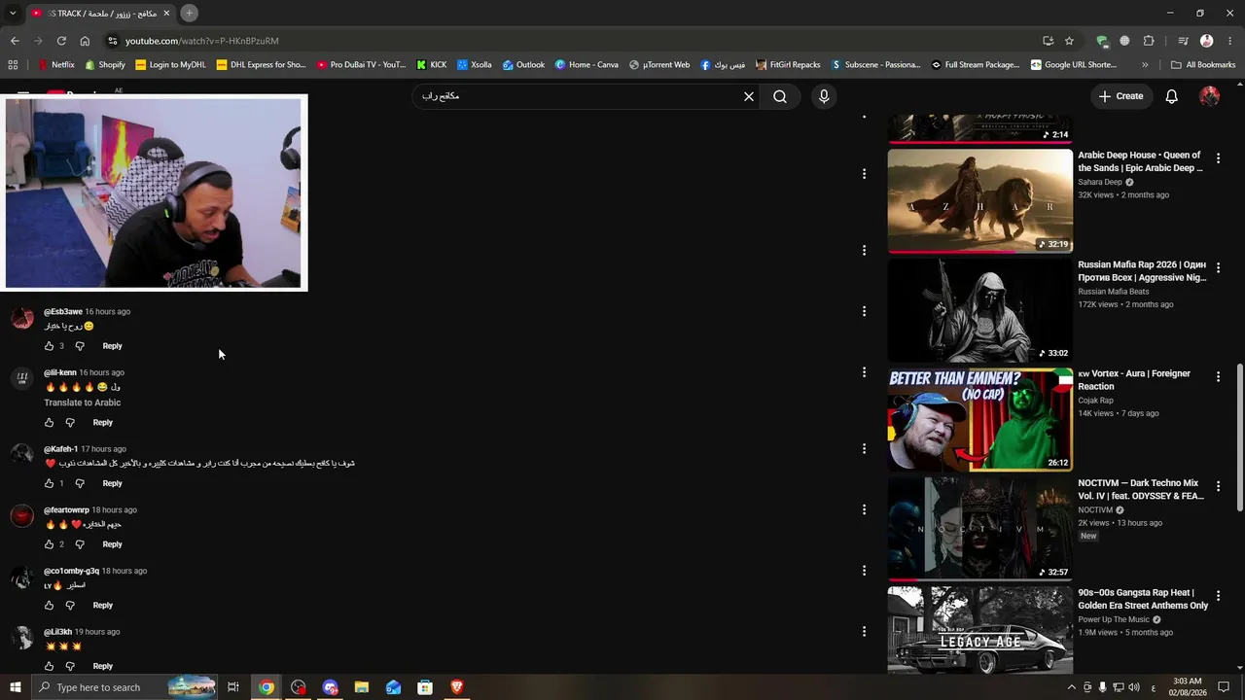Dislike the comment by @Kafeh-1

pos(80,483)
